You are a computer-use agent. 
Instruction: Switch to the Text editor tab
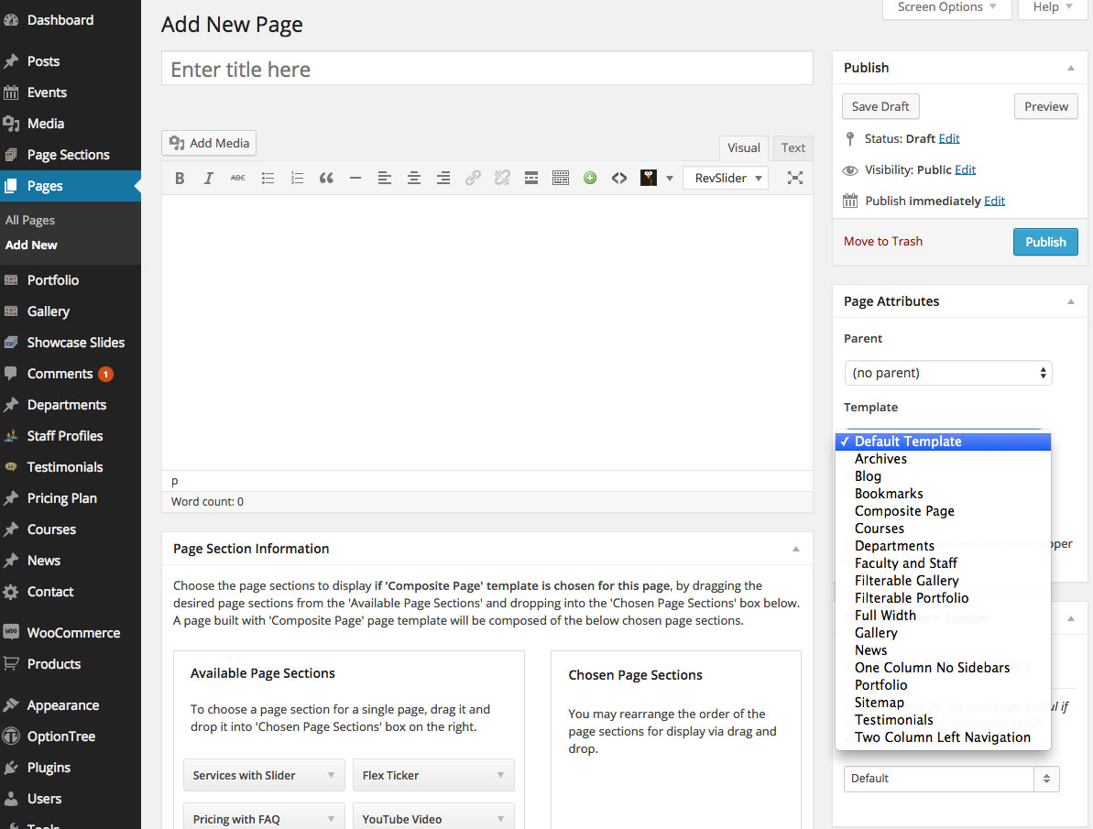[x=792, y=147]
